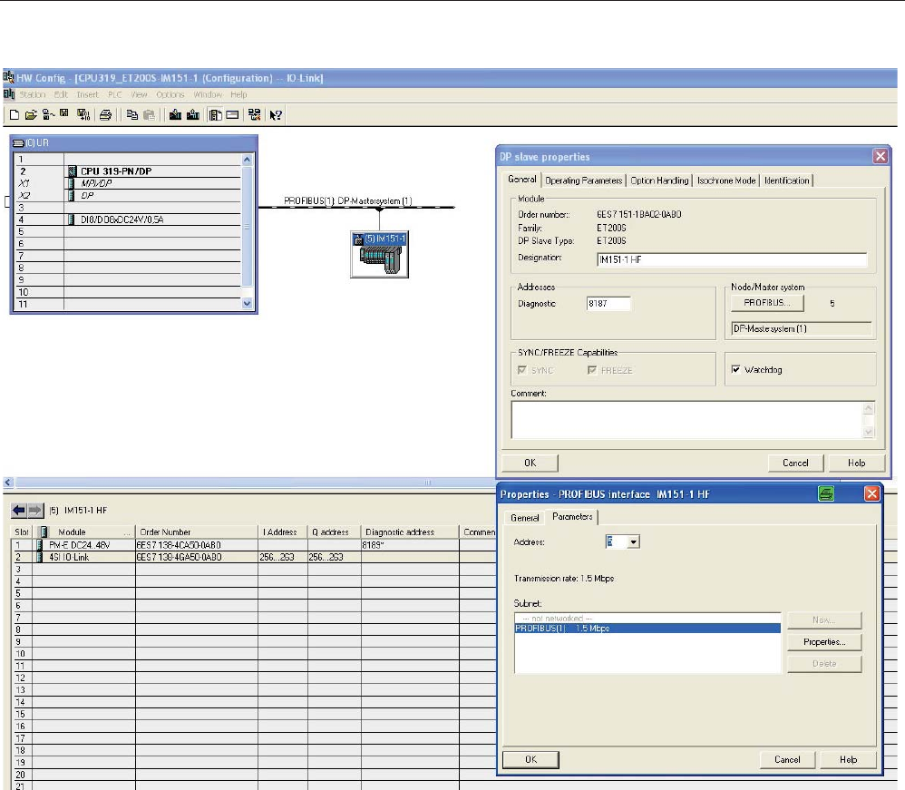Select the Parameters tab
This screenshot has width=905, height=790.
[572, 517]
